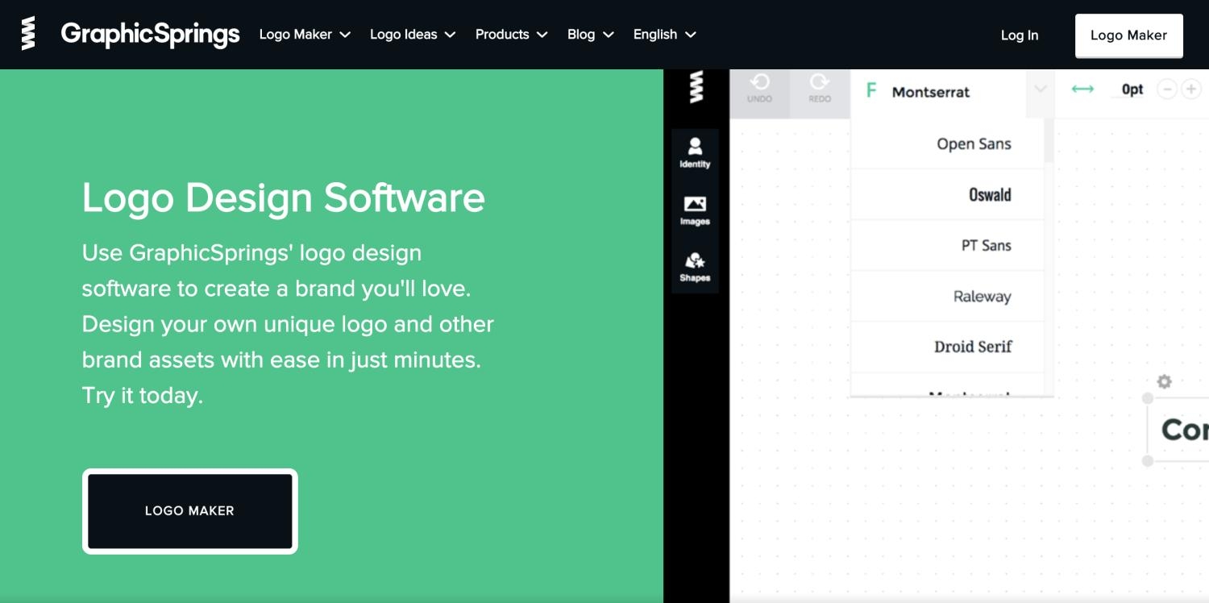The image size is (1209, 603).
Task: Open the Shapes tool icon
Action: (x=695, y=267)
